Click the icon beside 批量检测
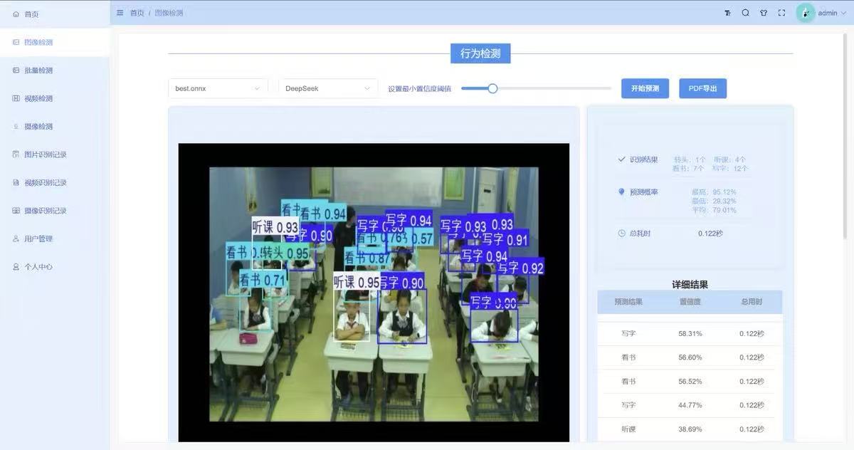854x450 pixels. point(16,70)
